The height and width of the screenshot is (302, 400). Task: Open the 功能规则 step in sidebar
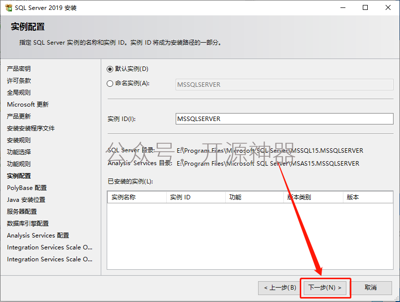coord(19,164)
